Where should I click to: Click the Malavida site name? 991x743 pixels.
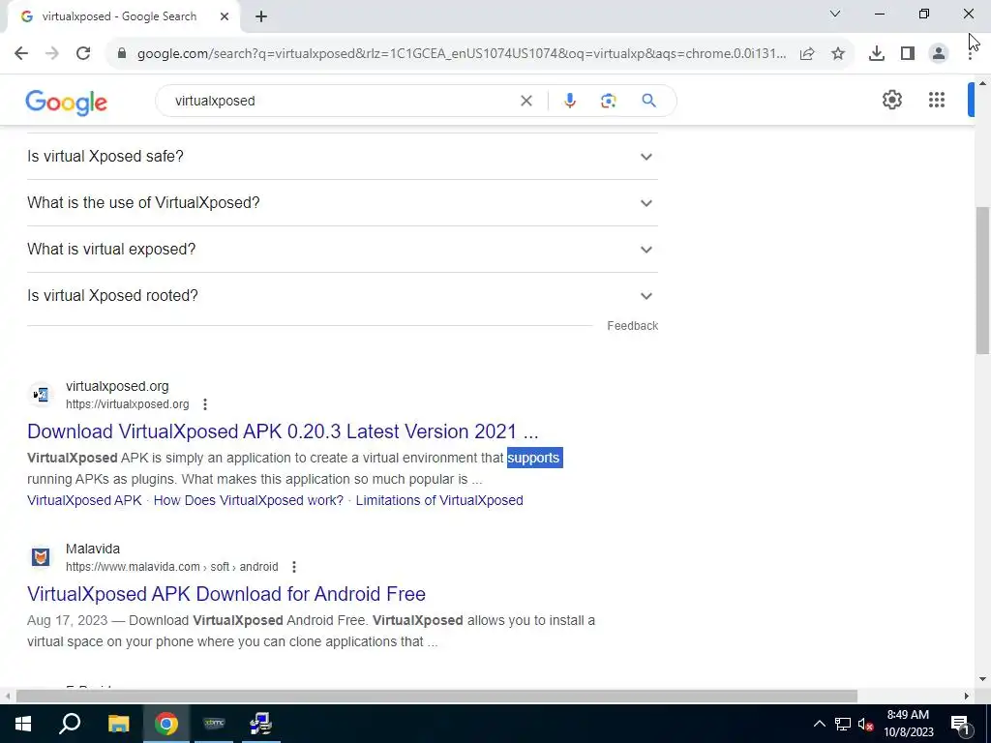click(93, 550)
